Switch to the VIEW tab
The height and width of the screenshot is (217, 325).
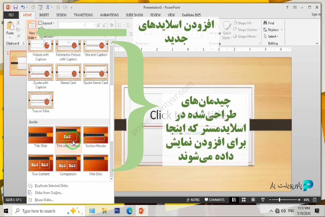click(171, 15)
